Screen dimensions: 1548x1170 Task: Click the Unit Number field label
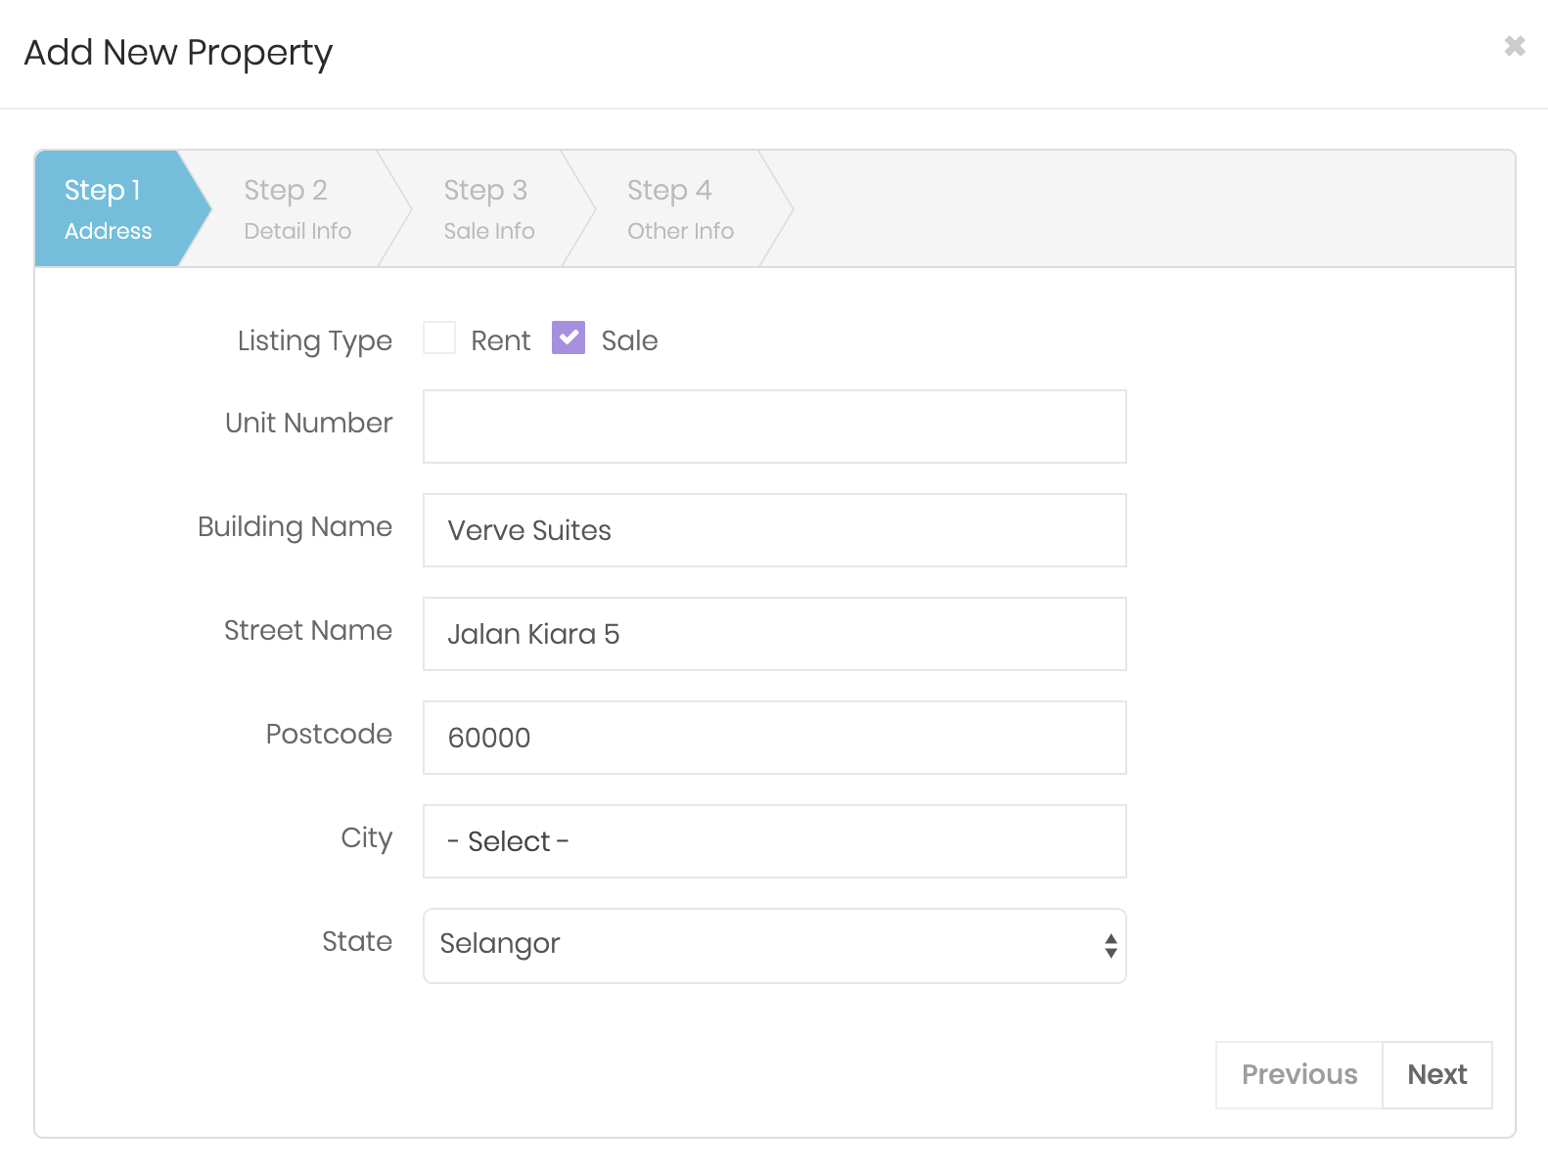pyautogui.click(x=308, y=423)
